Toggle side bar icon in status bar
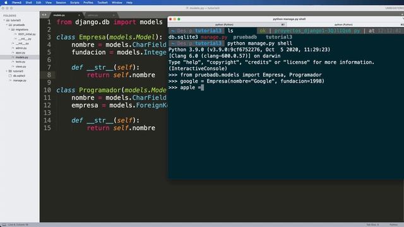This screenshot has height=227, width=404. coord(4,224)
